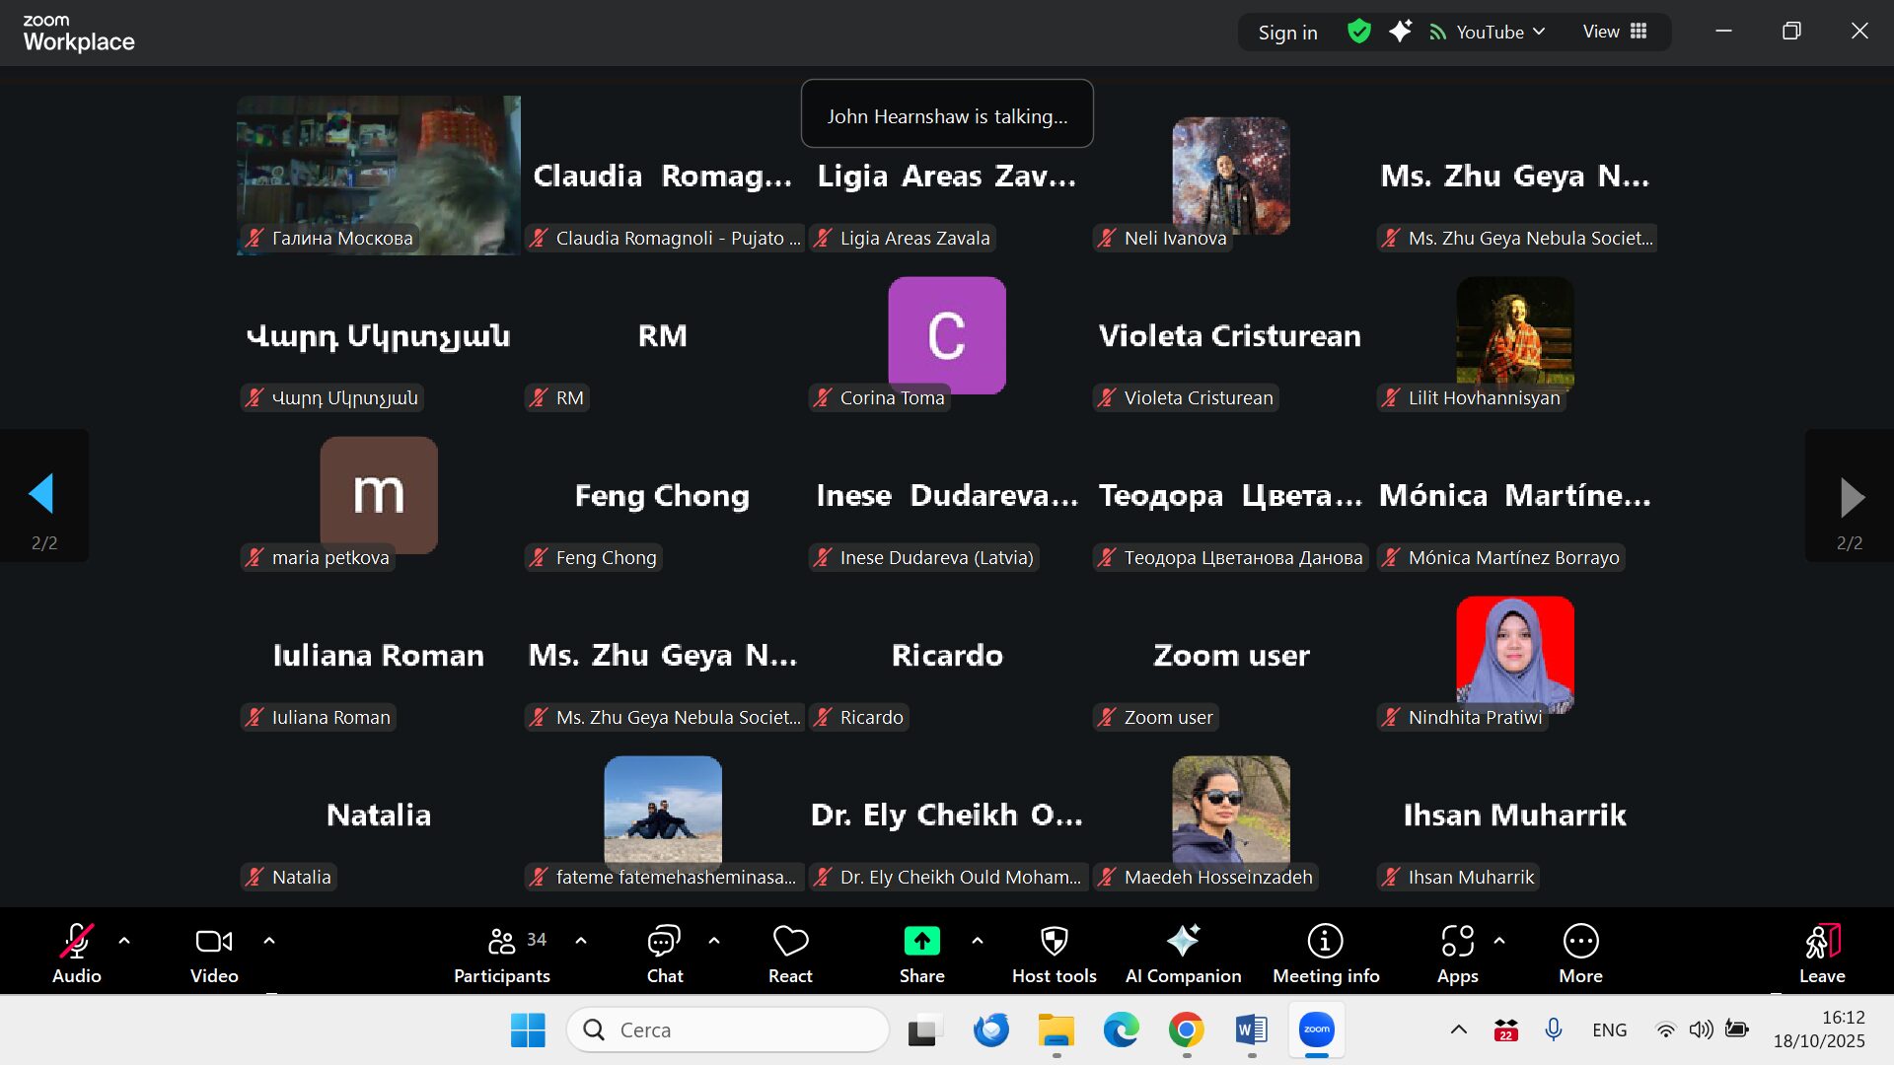This screenshot has height=1065, width=1894.
Task: Open the YouTube live stream dropdown
Action: pos(1490,32)
